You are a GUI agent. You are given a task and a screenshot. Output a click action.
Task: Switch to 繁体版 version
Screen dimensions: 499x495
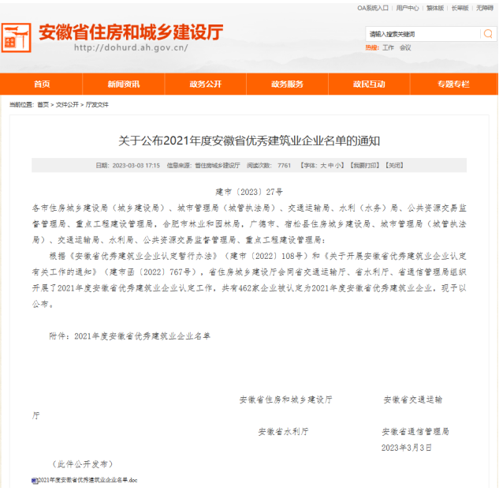[x=436, y=8]
